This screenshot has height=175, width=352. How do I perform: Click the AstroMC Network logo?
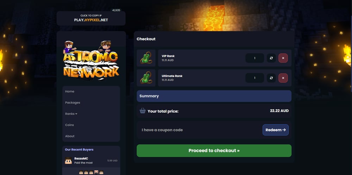[x=91, y=60]
